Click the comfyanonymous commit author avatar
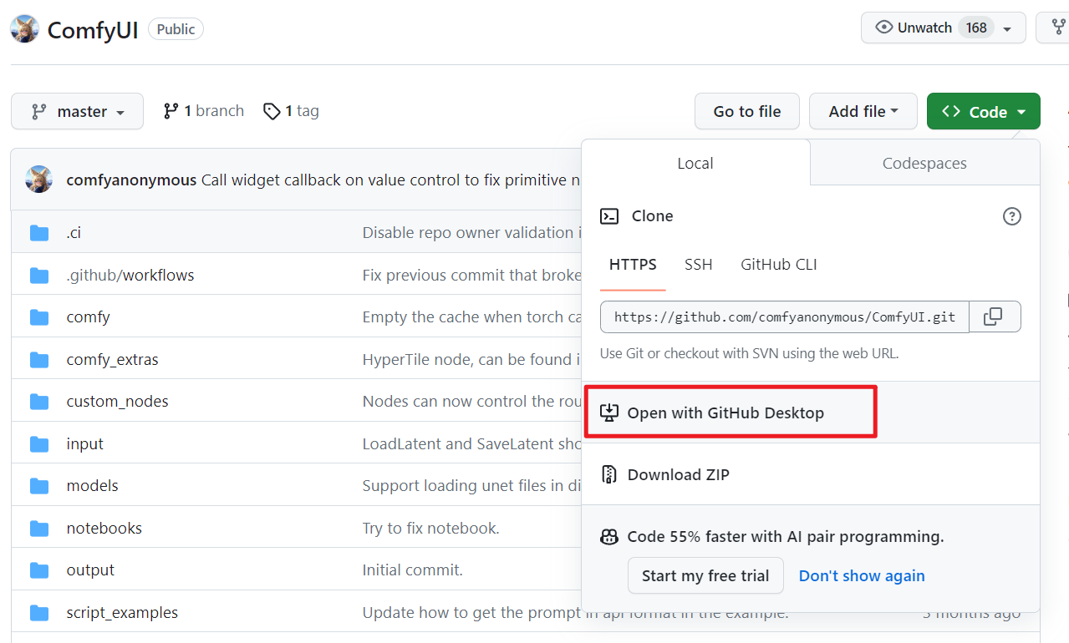The width and height of the screenshot is (1069, 643). point(39,180)
